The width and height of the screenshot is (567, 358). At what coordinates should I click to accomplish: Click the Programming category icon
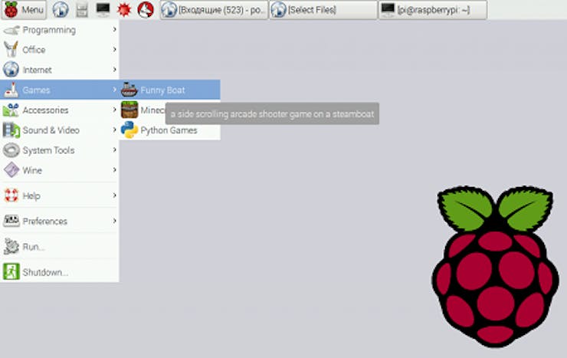(11, 31)
